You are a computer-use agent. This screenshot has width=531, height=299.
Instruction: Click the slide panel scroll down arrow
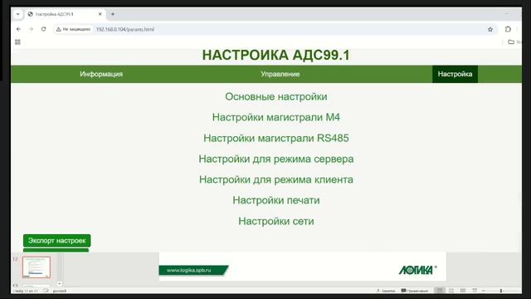pyautogui.click(x=59, y=283)
